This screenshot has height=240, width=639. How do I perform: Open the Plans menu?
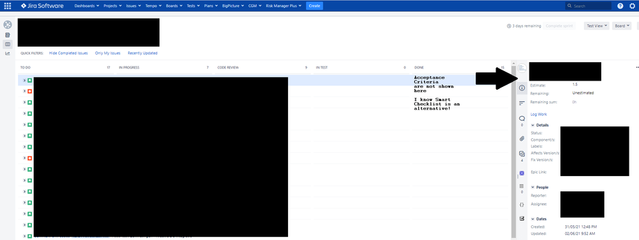[x=211, y=6]
